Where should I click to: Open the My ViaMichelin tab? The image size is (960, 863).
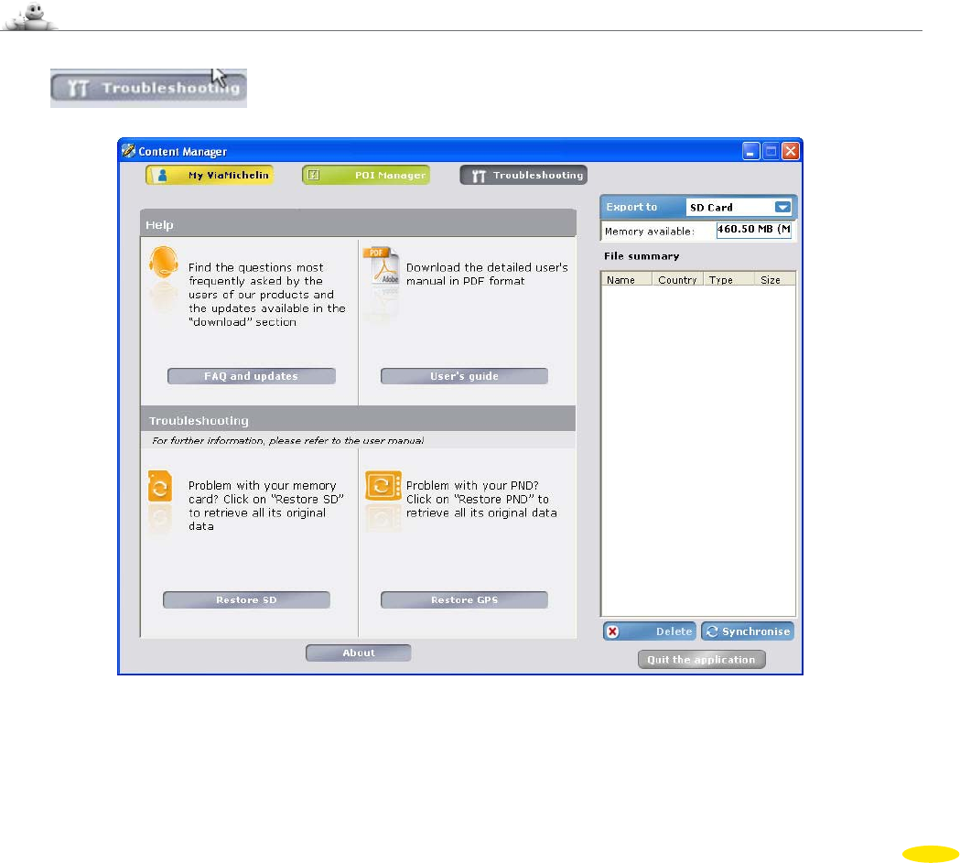[210, 175]
